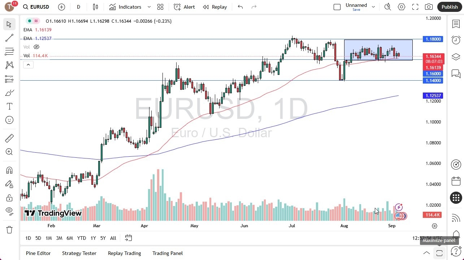Open the Watchlist panel
Image resolution: width=464 pixels, height=260 pixels.
456,24
